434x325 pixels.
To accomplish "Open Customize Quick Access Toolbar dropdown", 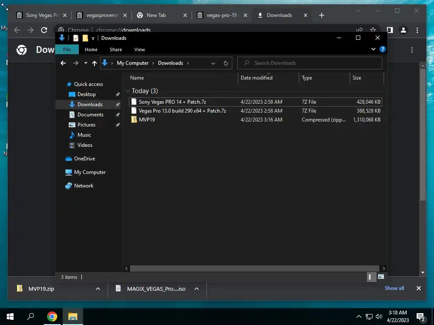I will coord(93,38).
